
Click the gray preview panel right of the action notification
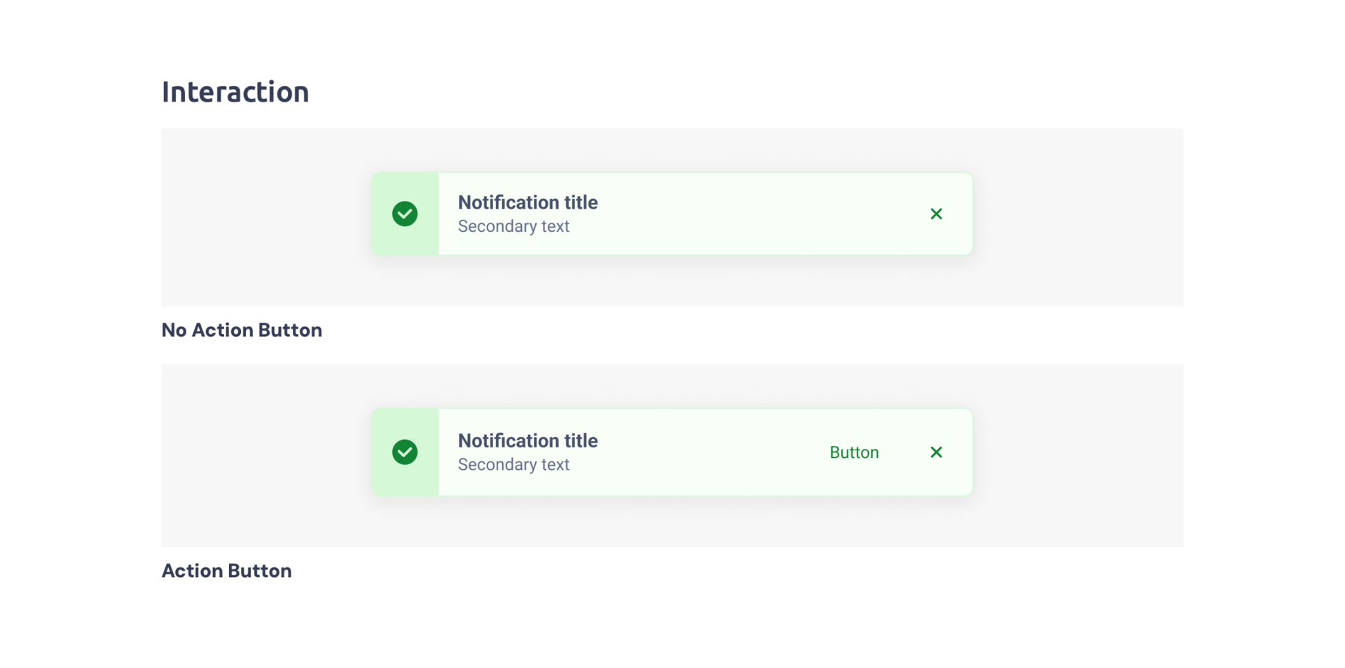pos(1079,455)
